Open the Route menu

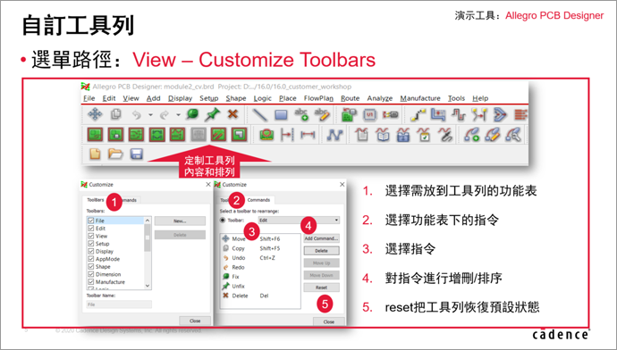tap(350, 98)
